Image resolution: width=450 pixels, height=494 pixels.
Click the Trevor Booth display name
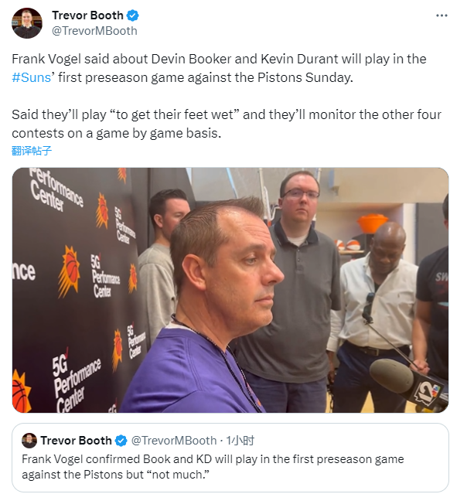tap(87, 15)
